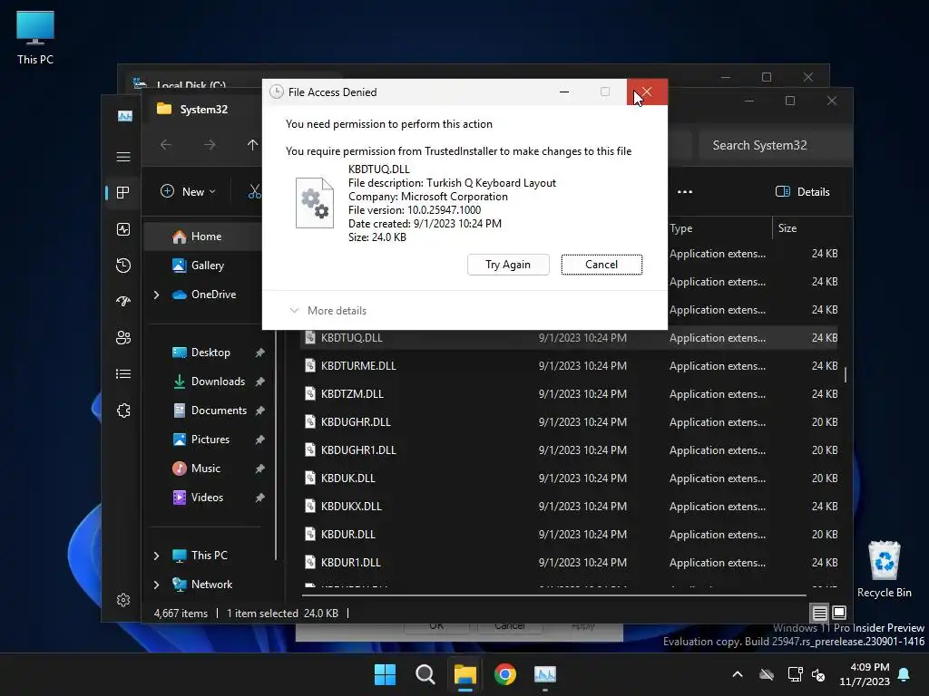Unpin Desktop using its pin icon
This screenshot has height=696, width=929.
point(259,353)
